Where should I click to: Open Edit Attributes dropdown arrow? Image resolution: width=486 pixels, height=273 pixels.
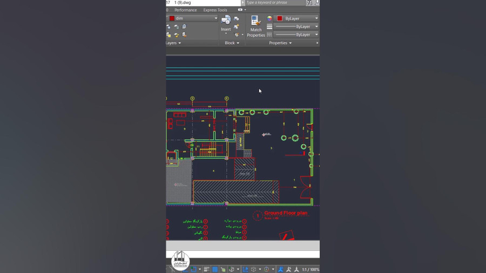tap(242, 35)
